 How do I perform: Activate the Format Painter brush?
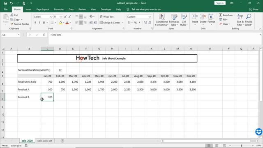click(12, 24)
